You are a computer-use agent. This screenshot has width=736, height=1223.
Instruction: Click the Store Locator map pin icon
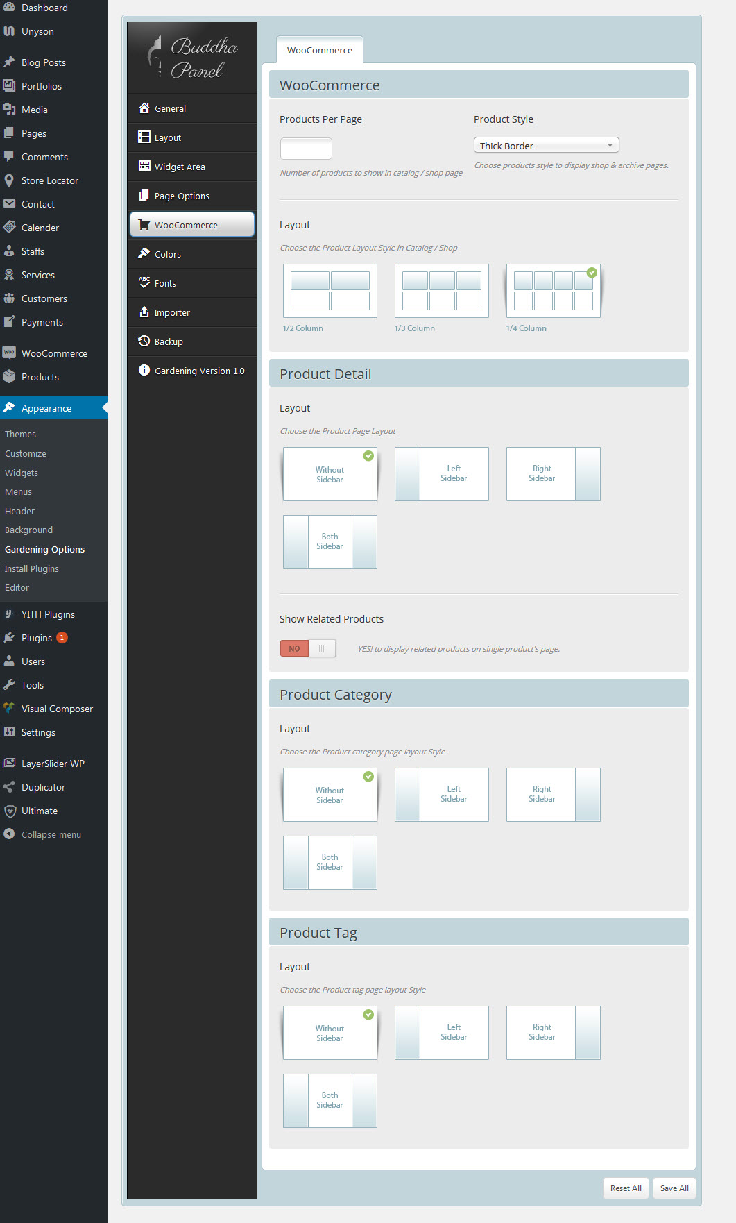9,180
